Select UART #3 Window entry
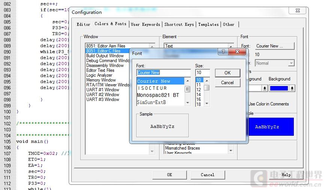The image size is (325, 190). tap(107, 99)
